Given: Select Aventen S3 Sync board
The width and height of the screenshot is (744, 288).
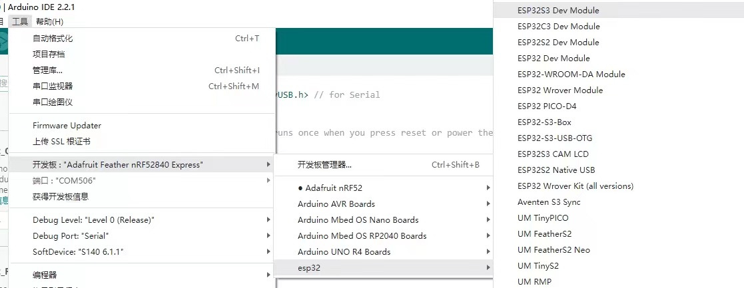Looking at the screenshot, I should pyautogui.click(x=619, y=202).
